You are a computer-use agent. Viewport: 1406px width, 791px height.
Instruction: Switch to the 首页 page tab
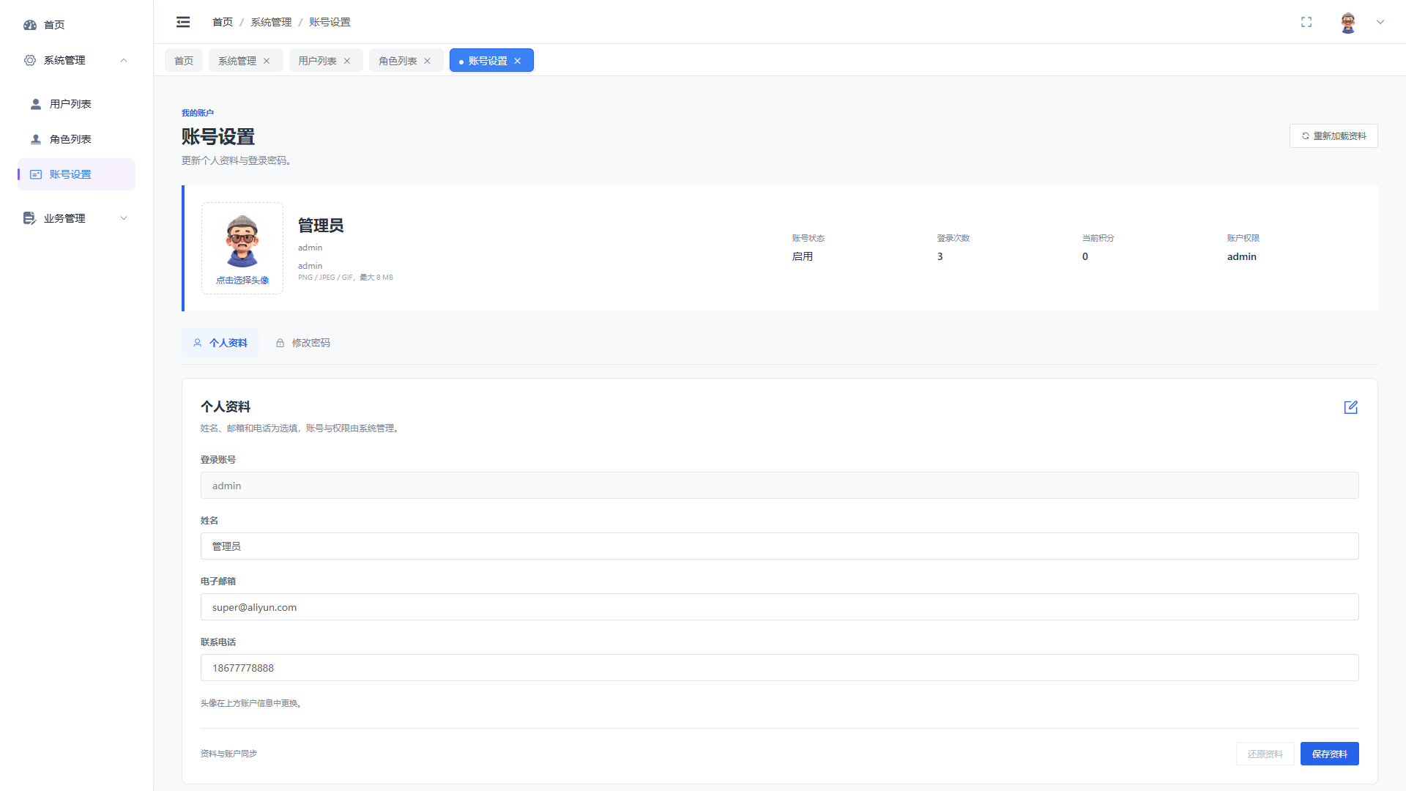[x=184, y=61]
